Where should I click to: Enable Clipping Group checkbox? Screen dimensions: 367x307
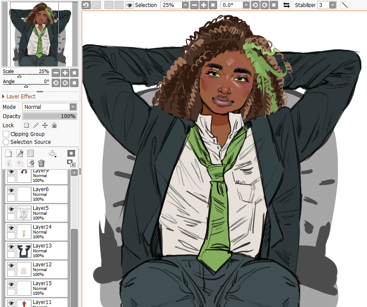pyautogui.click(x=6, y=134)
